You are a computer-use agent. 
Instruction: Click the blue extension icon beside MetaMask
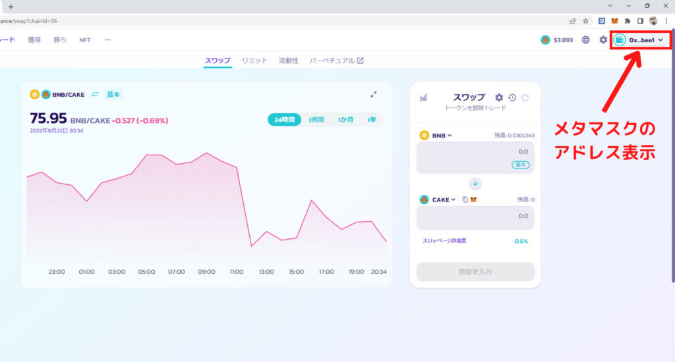click(602, 20)
